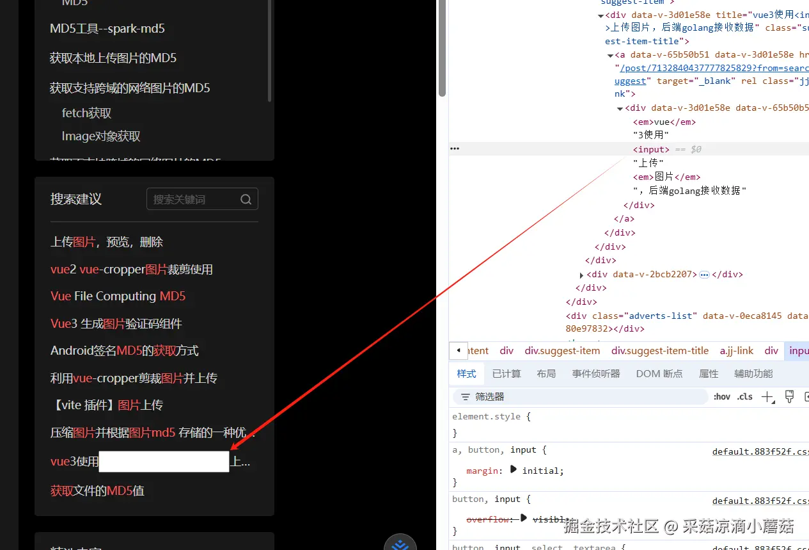Click the floating blue circular button at page bottom
The width and height of the screenshot is (809, 550).
pos(400,543)
